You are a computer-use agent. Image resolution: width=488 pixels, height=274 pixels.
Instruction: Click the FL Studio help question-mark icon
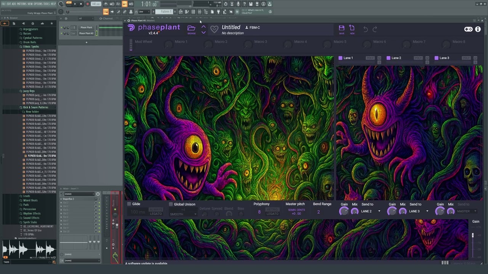tap(244, 4)
